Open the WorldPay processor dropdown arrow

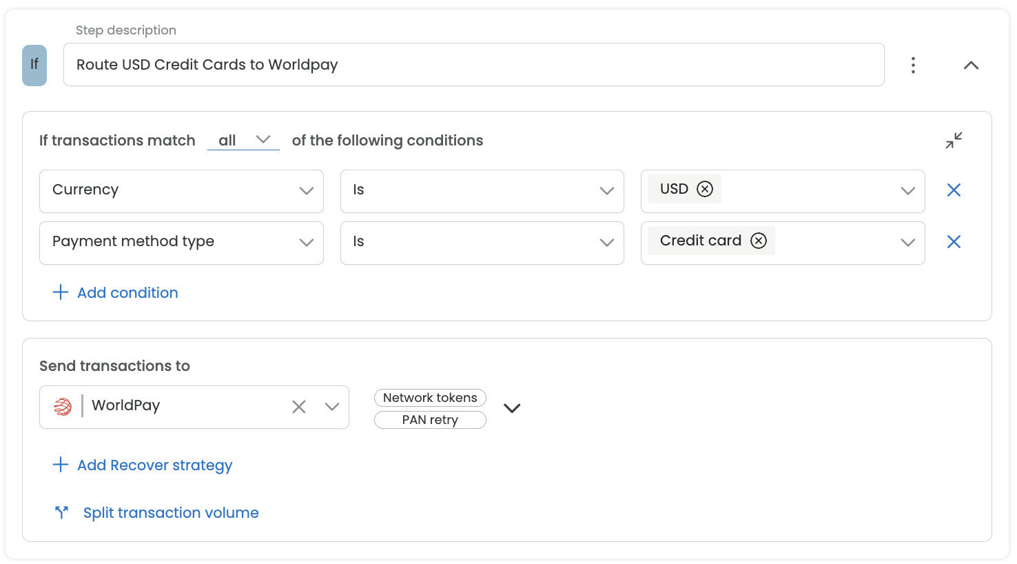click(332, 407)
